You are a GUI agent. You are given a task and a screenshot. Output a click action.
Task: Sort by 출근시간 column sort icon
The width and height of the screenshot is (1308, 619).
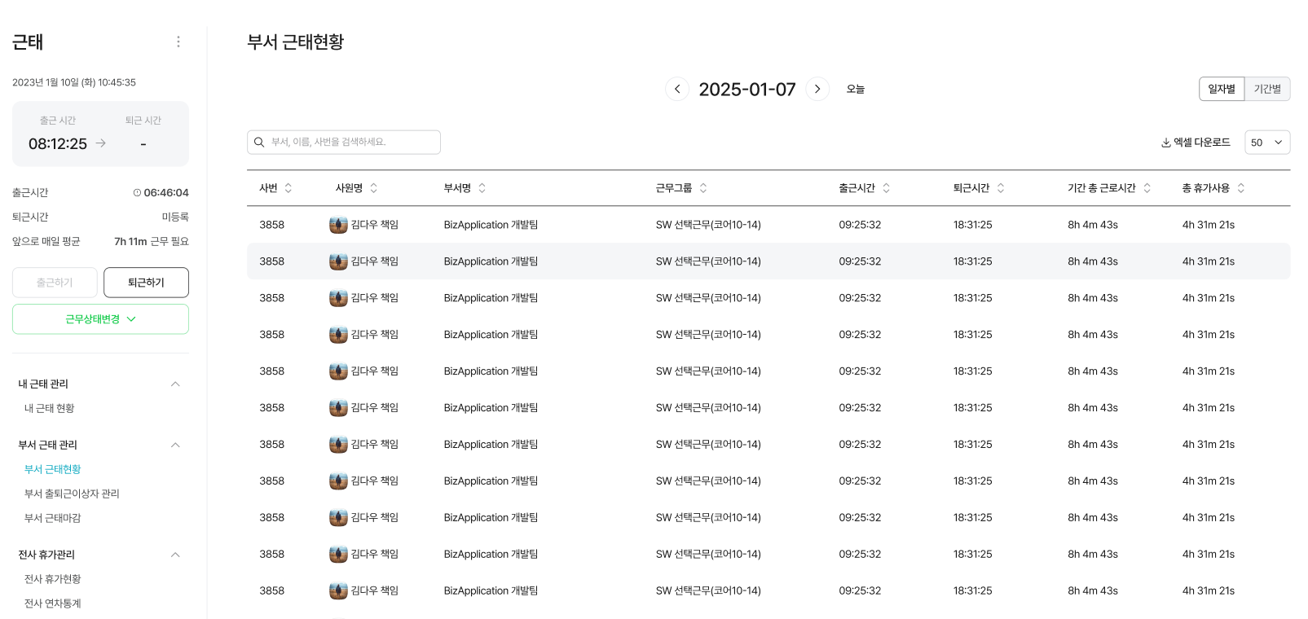pos(887,188)
